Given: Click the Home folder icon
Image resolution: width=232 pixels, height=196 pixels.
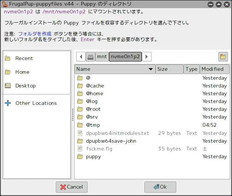Looking at the screenshot, I should coord(8,72).
